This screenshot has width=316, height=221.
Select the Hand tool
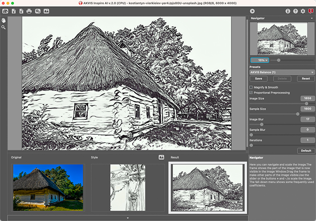(4, 21)
